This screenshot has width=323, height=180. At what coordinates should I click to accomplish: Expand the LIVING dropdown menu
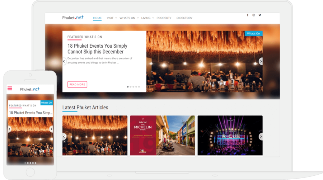[x=148, y=18]
